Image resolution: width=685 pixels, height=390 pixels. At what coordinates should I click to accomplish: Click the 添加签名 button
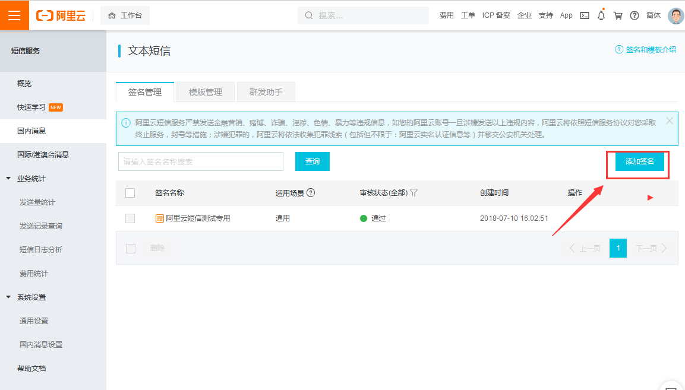point(639,161)
